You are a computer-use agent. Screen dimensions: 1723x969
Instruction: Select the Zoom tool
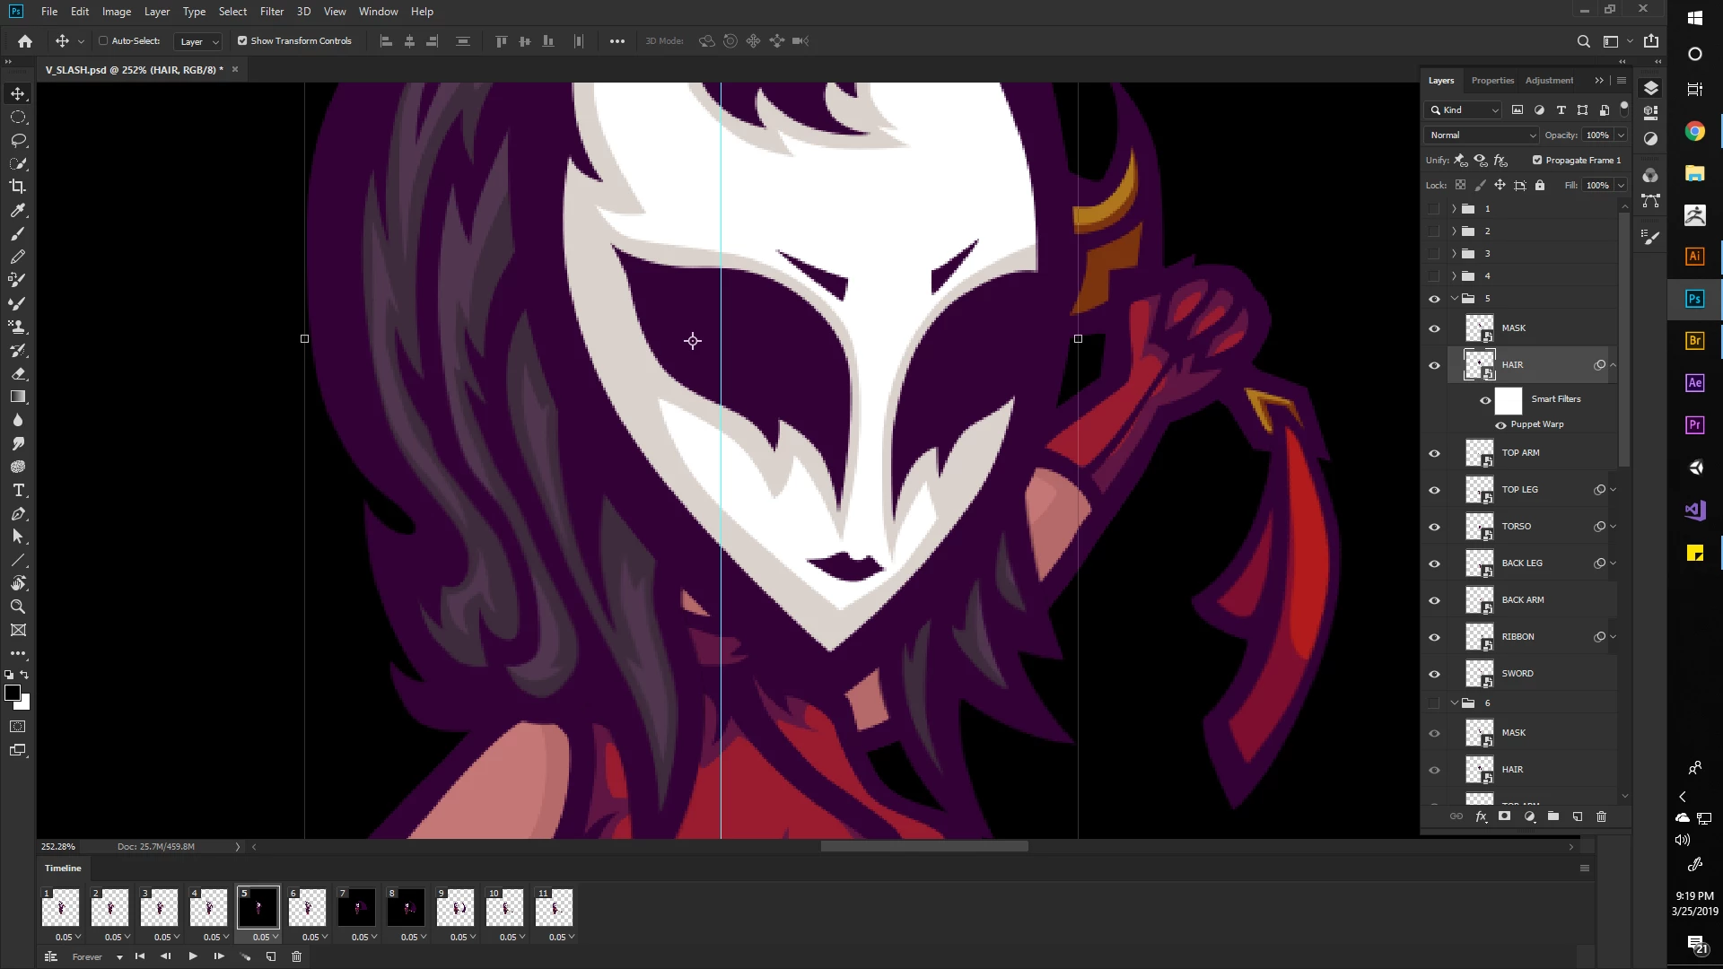(x=18, y=607)
